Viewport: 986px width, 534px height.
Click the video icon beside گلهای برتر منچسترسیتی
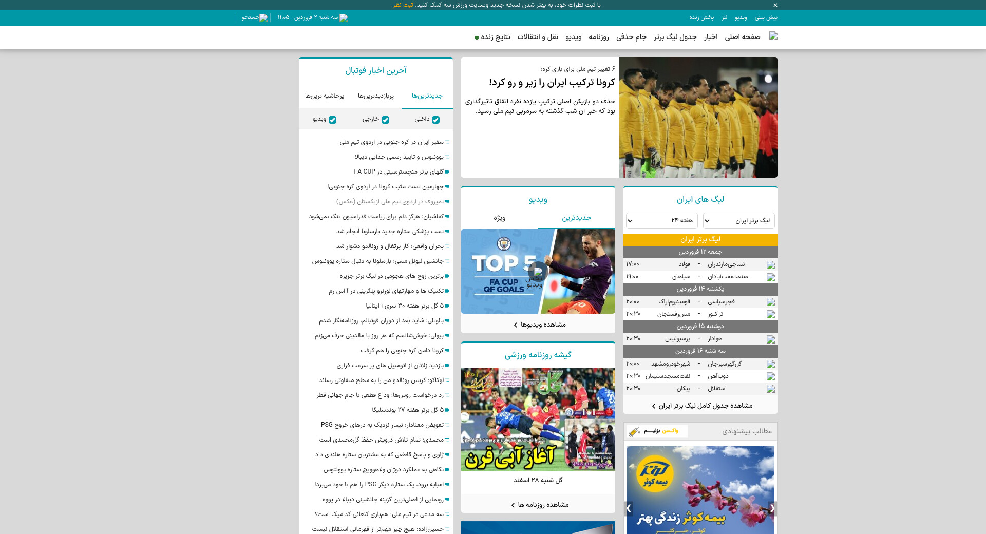click(x=447, y=172)
